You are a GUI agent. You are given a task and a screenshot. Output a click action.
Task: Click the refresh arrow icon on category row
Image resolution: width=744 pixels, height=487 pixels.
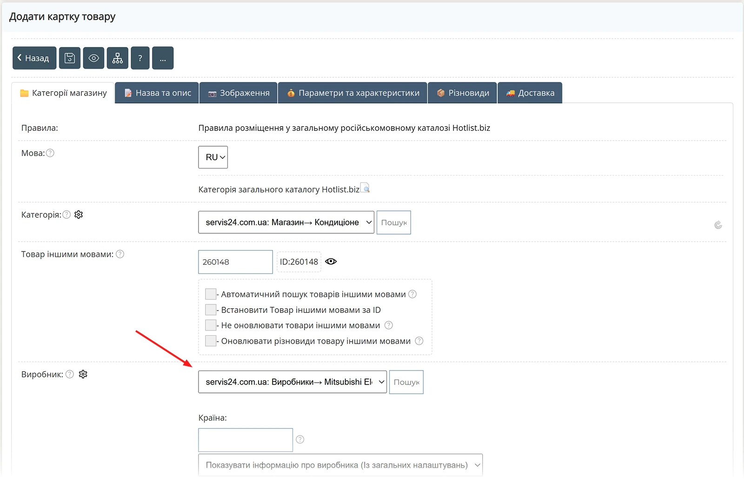click(x=718, y=225)
